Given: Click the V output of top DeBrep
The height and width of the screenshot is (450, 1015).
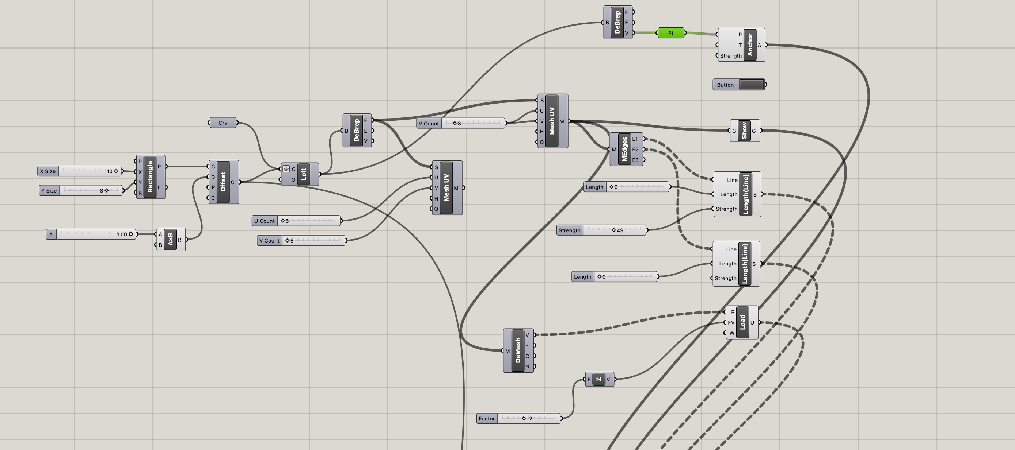Looking at the screenshot, I should coord(627,33).
